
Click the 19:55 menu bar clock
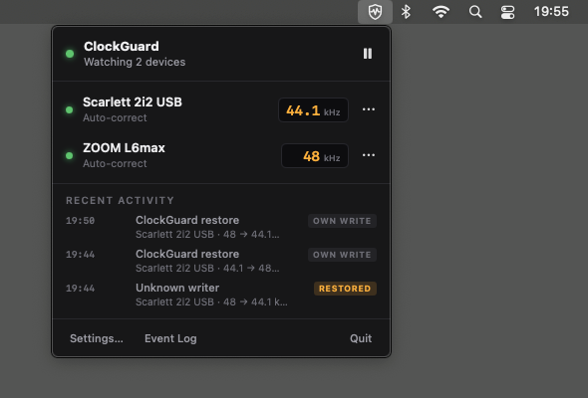[551, 12]
